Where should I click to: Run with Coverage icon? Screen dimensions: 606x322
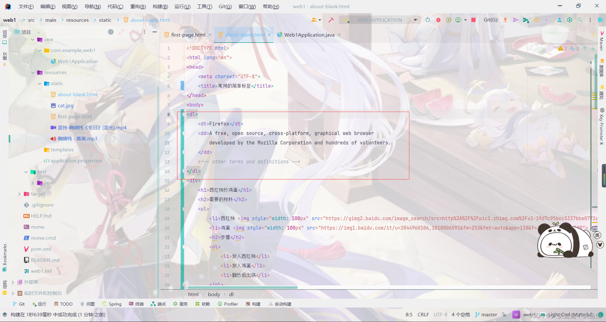point(448,20)
